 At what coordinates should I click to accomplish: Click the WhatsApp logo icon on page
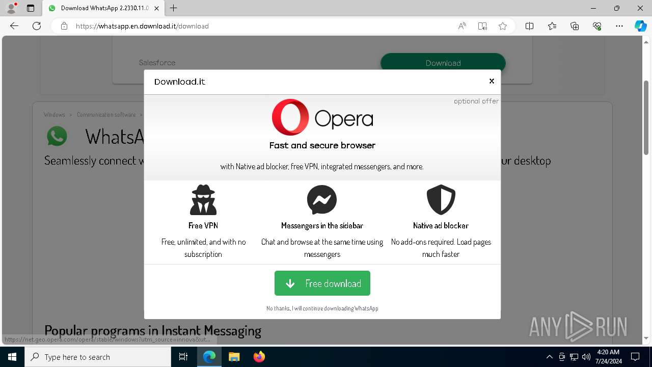coord(57,136)
